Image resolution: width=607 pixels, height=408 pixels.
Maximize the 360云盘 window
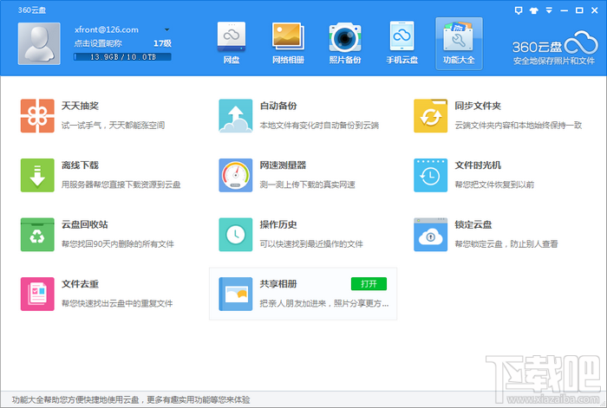(579, 10)
